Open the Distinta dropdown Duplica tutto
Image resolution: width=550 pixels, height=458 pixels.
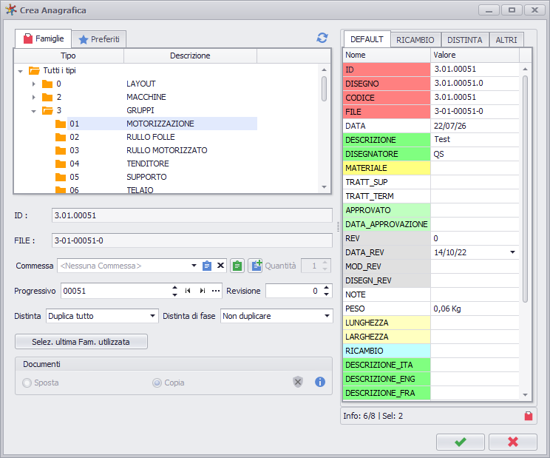coord(152,316)
